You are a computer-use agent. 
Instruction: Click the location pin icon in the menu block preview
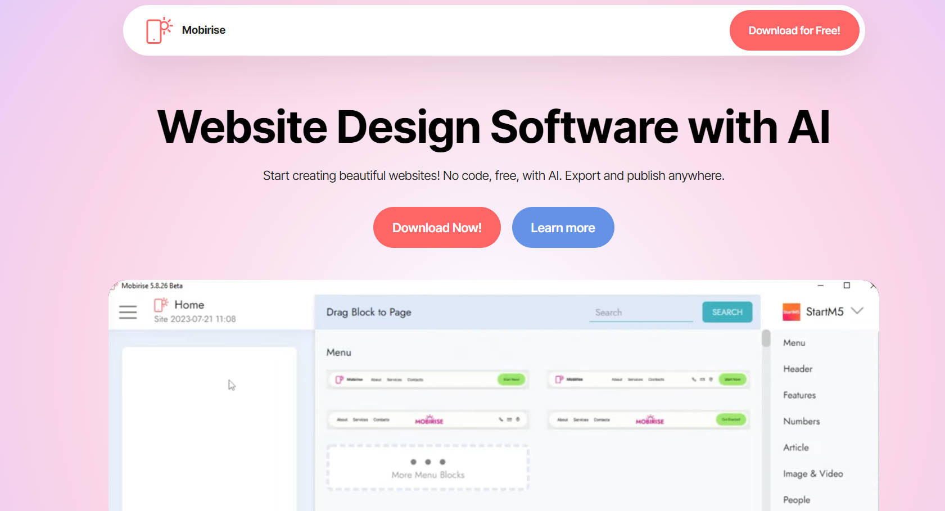711,379
